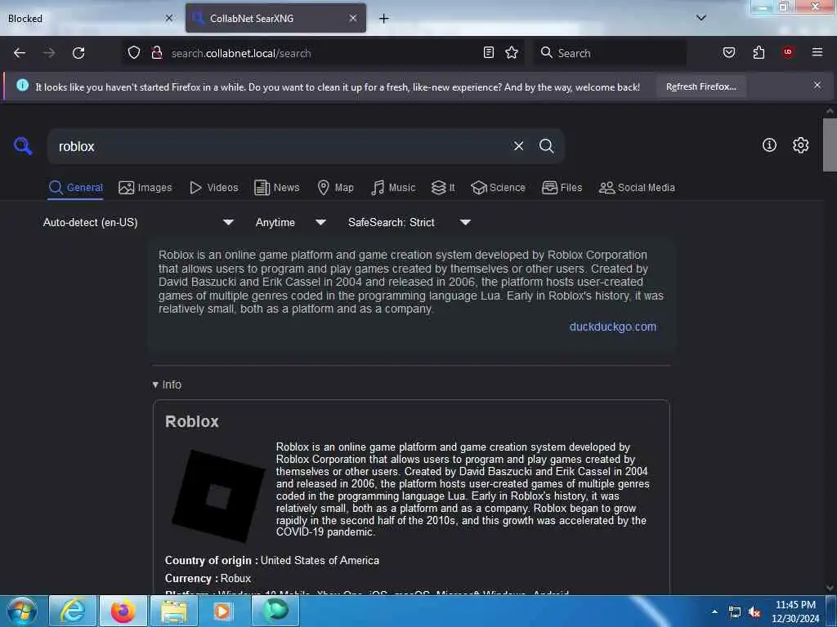
Task: Click the 'Currency : Robux' row
Action: [x=208, y=579]
